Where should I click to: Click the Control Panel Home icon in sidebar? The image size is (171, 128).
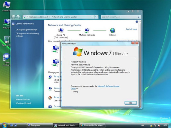[13, 24]
